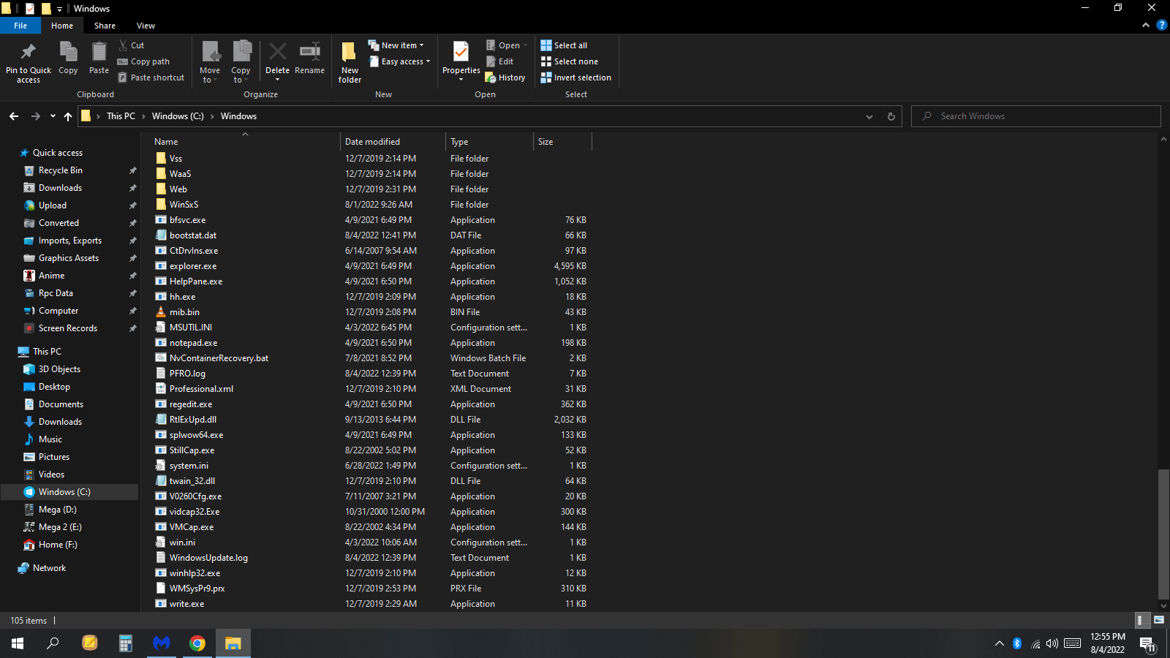Select notepad.exe in the file list
Image resolution: width=1170 pixels, height=658 pixels.
193,343
